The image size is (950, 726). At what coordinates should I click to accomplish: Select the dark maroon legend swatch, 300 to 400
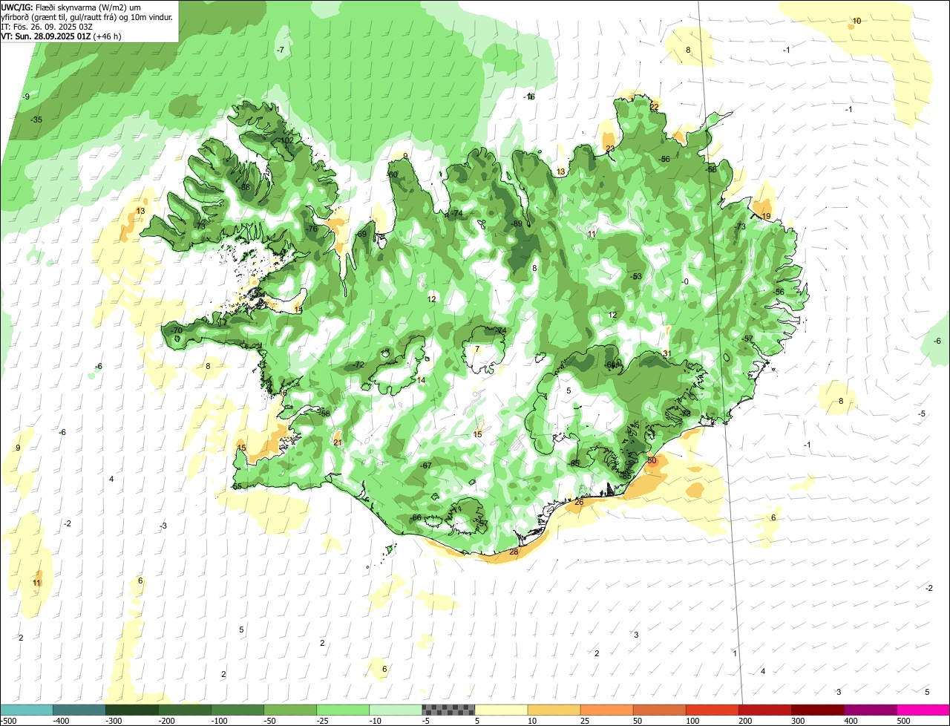(x=817, y=710)
